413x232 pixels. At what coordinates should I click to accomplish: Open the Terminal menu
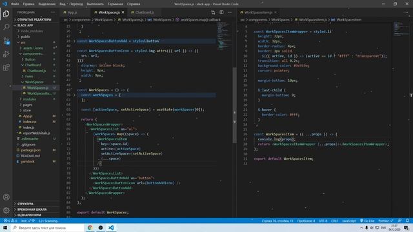click(x=116, y=4)
